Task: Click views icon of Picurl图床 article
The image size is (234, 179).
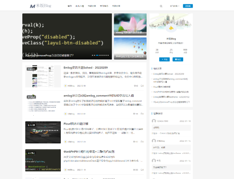Action: (134, 142)
